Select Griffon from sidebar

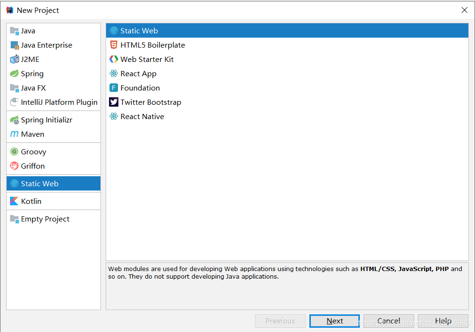tap(53, 166)
